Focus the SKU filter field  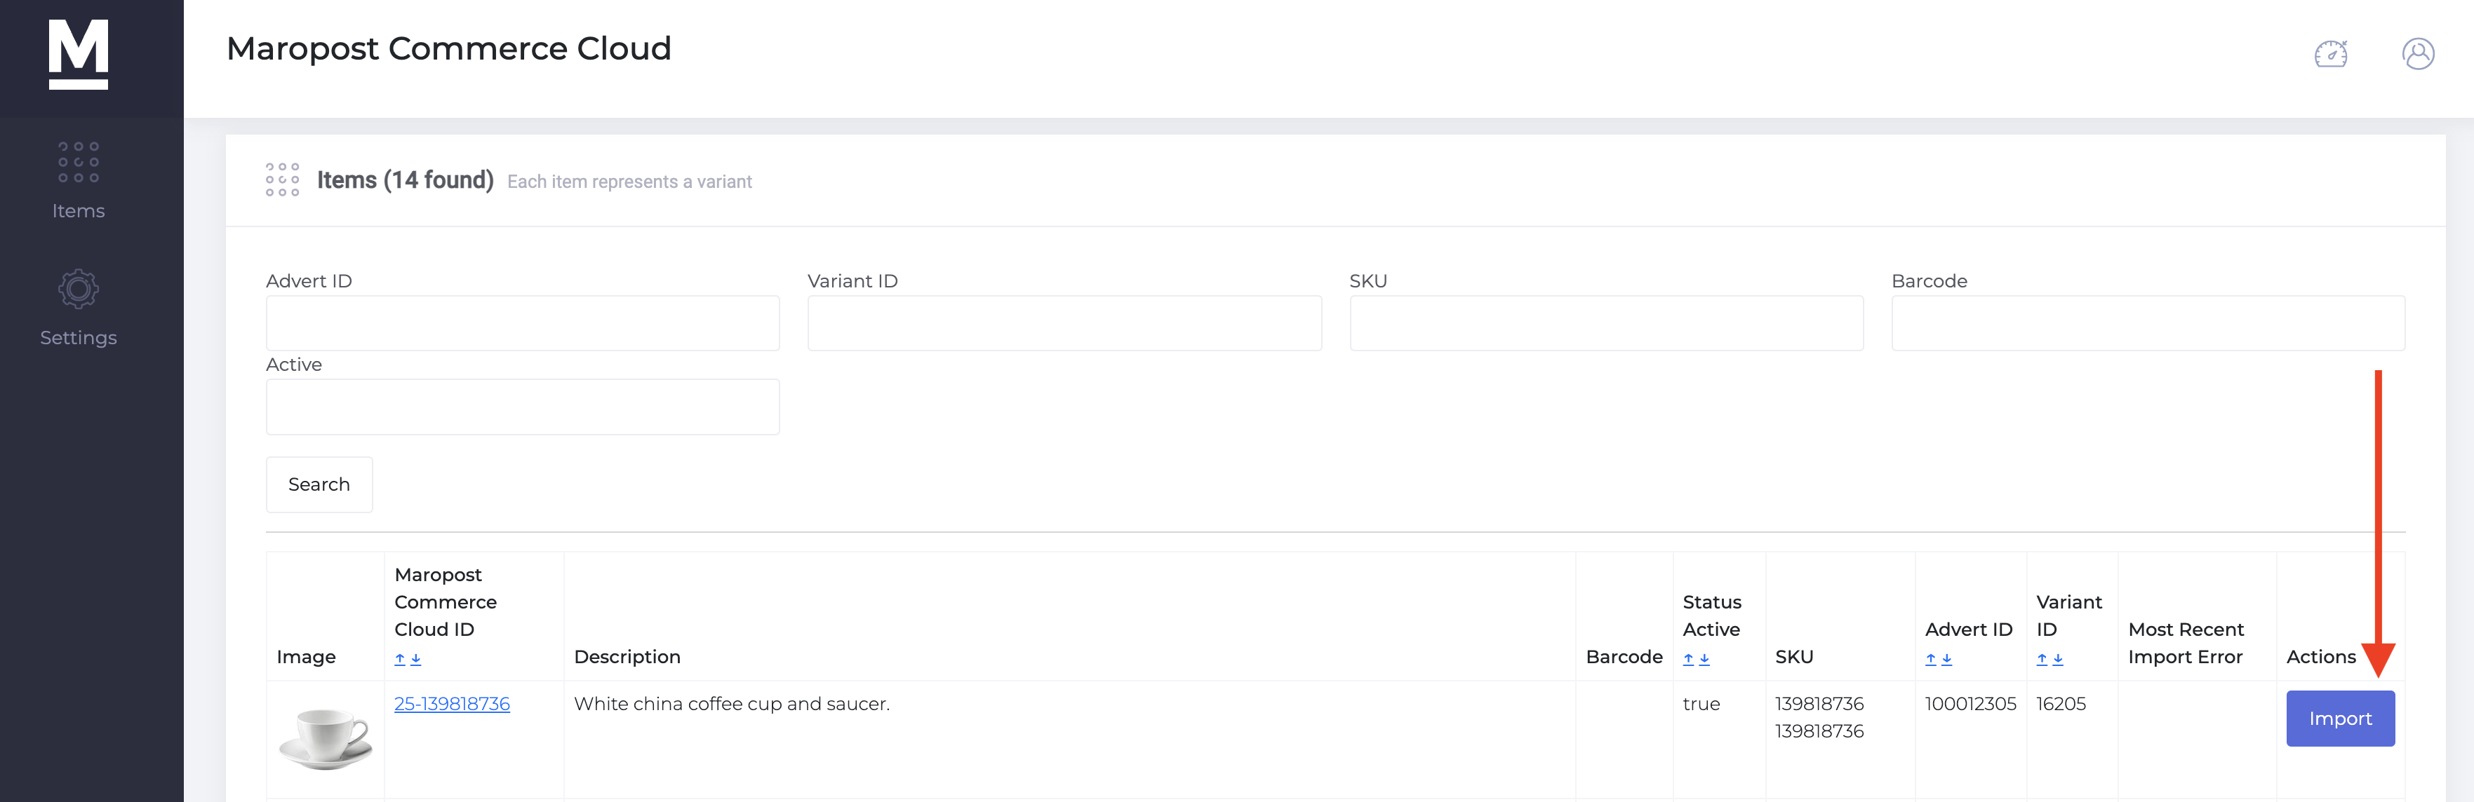click(x=1606, y=323)
